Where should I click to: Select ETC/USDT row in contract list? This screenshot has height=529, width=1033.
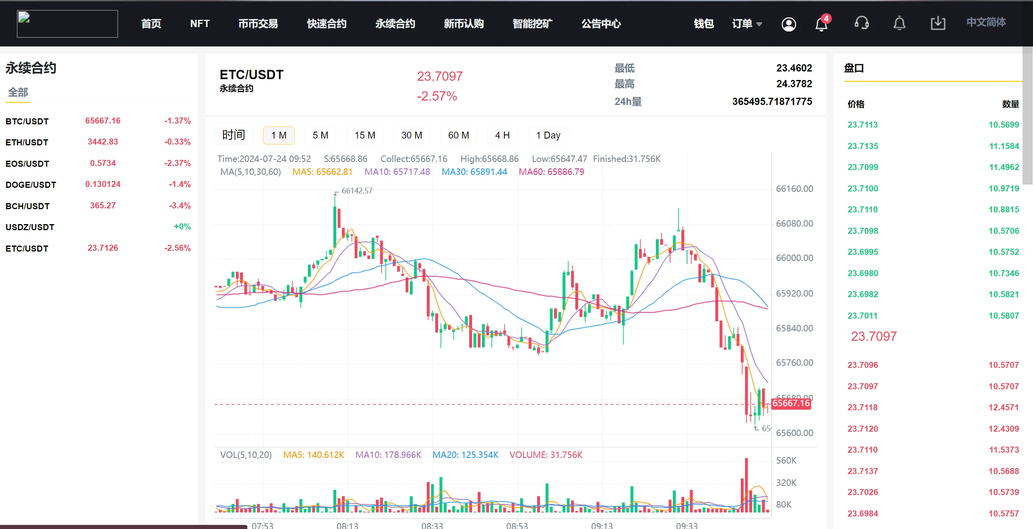click(x=98, y=248)
